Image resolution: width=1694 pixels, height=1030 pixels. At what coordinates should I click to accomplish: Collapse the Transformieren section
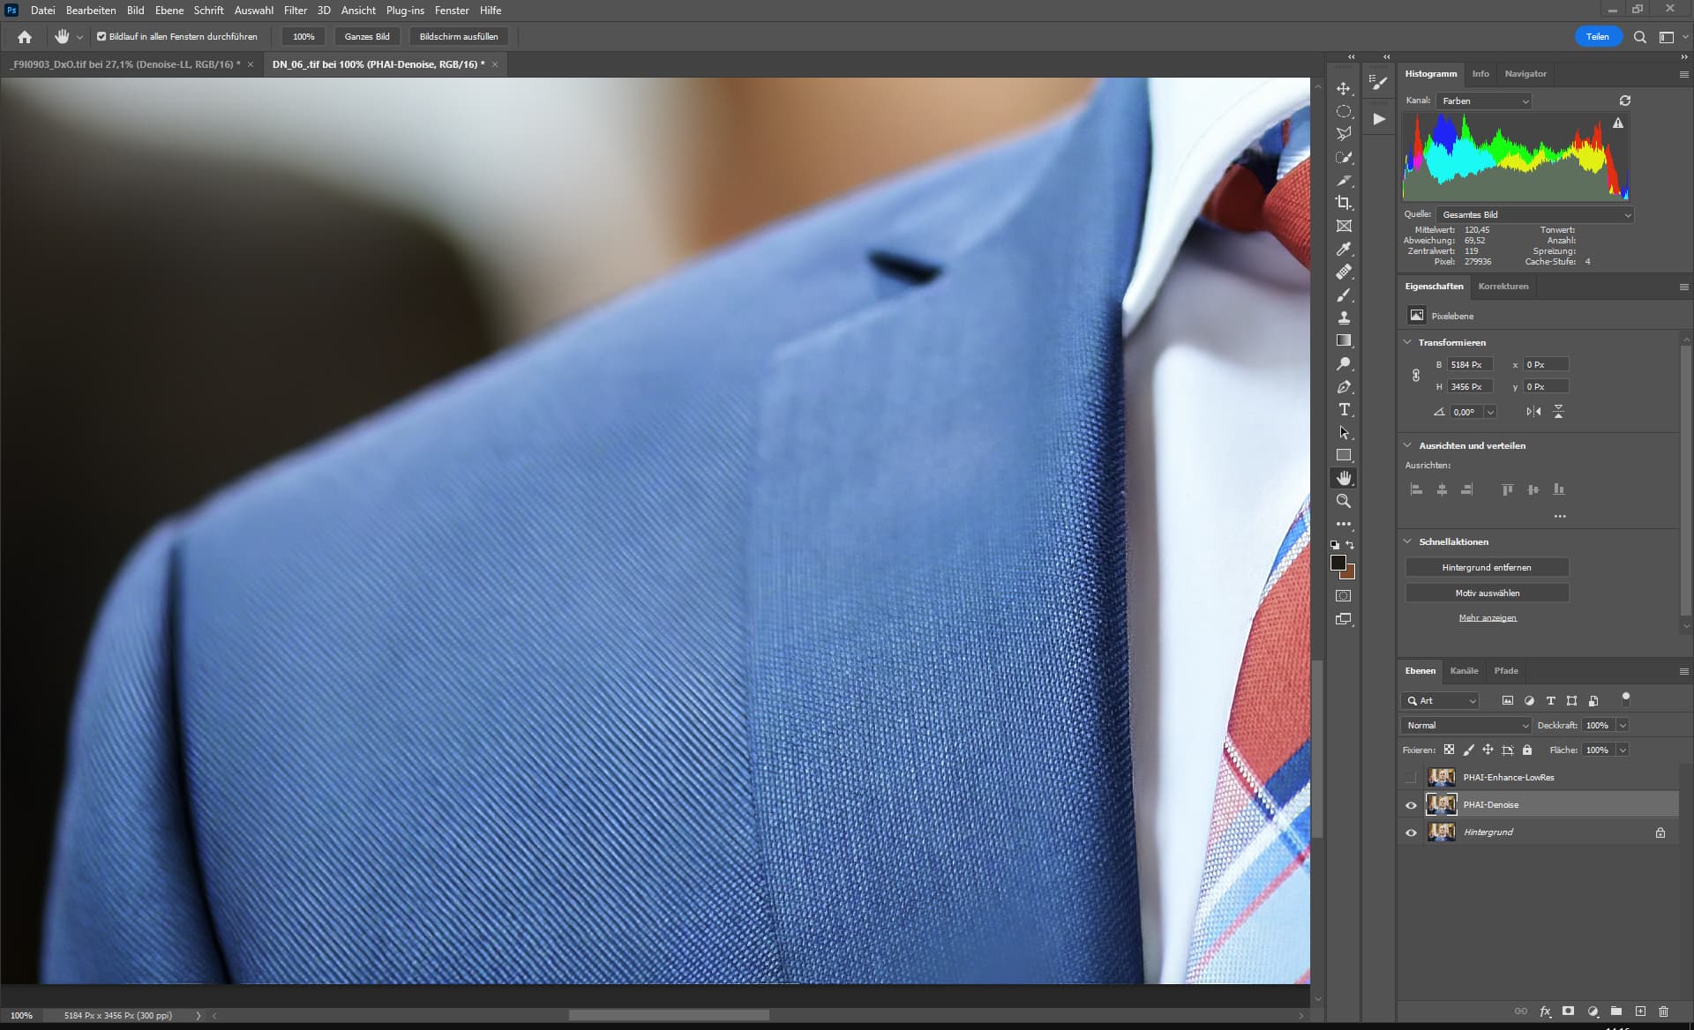[x=1407, y=342]
